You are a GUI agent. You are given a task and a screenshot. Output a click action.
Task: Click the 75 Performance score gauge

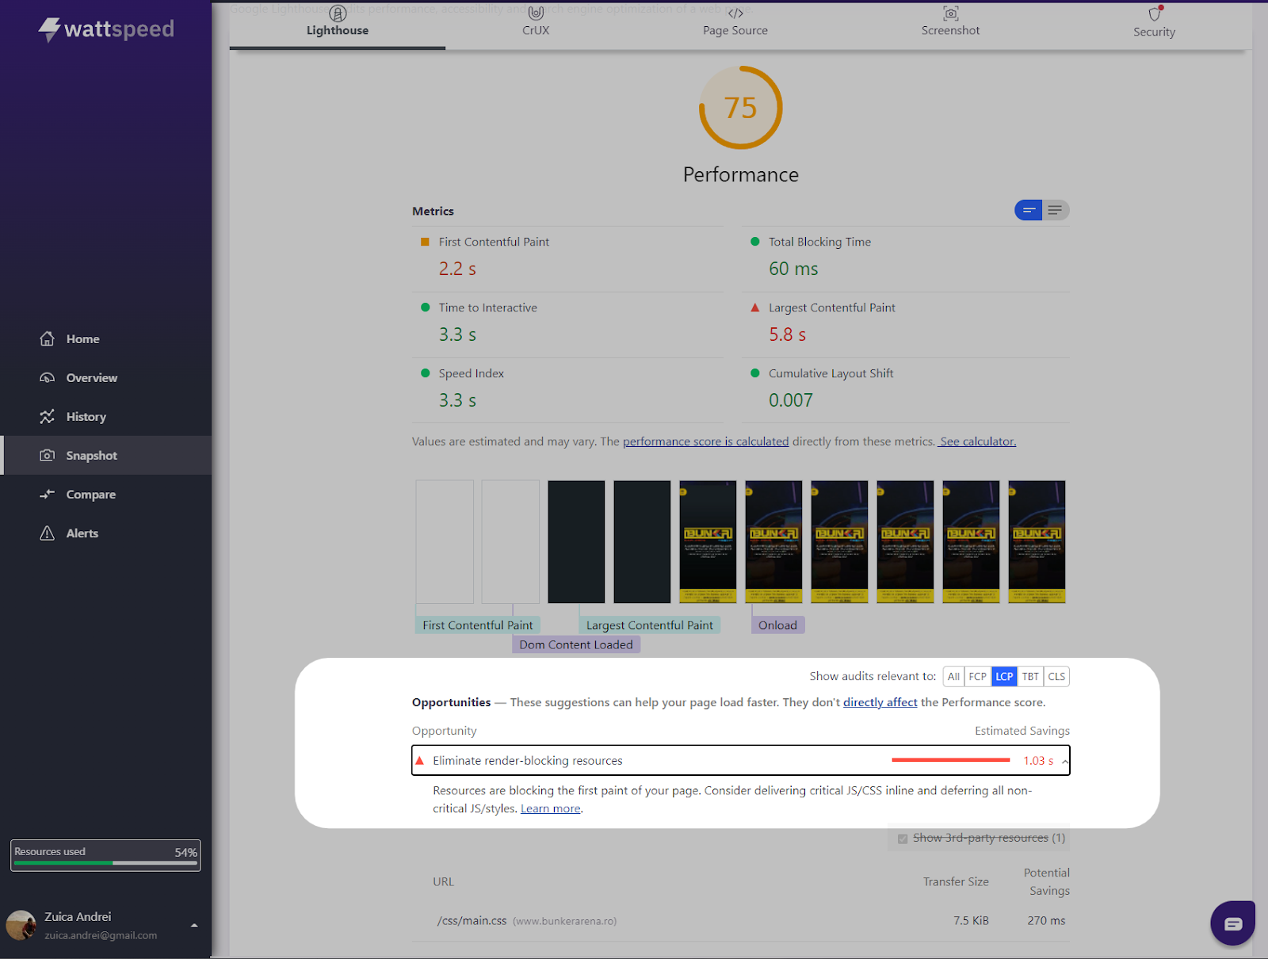(x=741, y=108)
